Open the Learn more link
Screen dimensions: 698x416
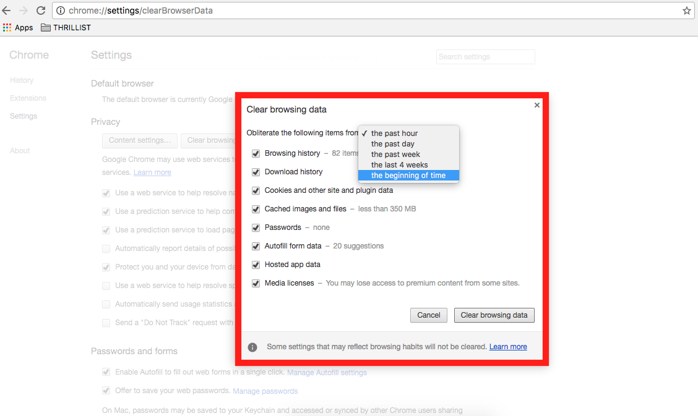point(507,347)
